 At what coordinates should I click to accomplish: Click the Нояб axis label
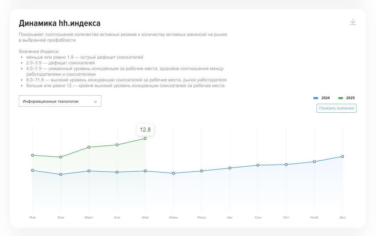click(x=314, y=217)
